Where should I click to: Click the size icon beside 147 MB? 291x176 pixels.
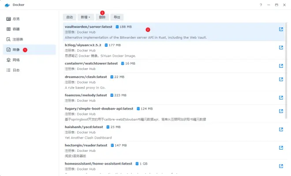pos(112,145)
